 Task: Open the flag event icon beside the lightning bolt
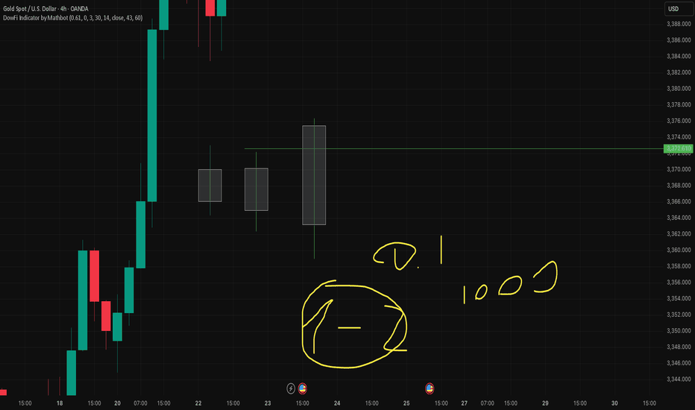tap(302, 388)
